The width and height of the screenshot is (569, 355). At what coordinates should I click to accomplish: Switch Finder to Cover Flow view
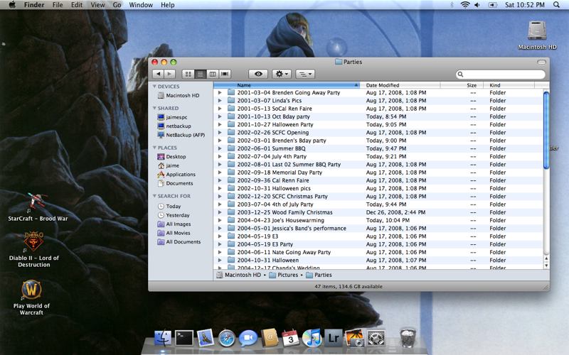click(x=225, y=74)
